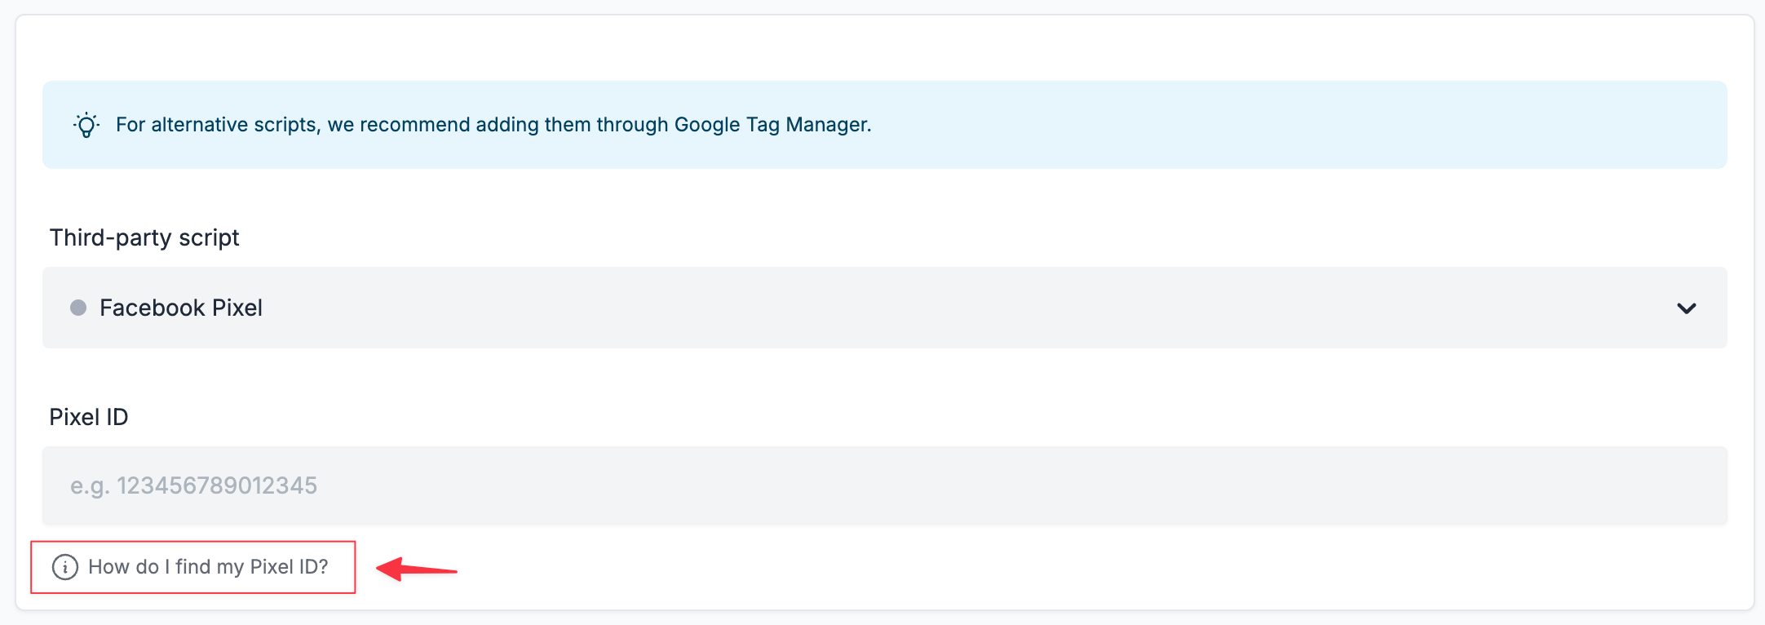This screenshot has width=1765, height=625.
Task: Click the info circle icon
Action: [65, 567]
